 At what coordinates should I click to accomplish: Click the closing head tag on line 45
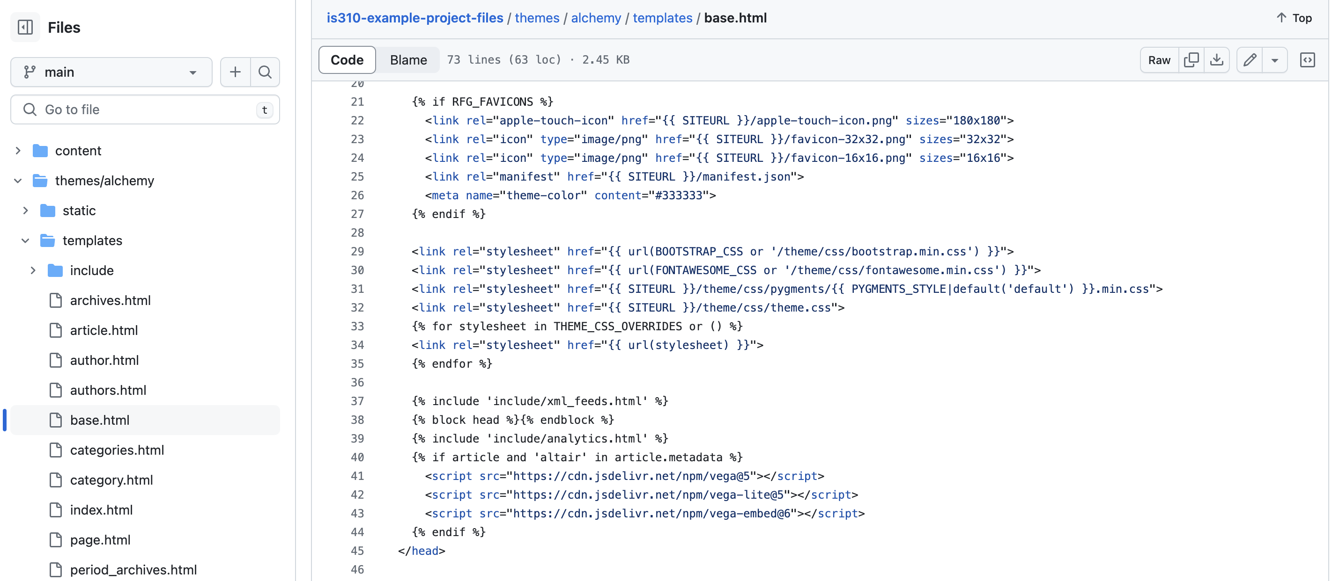(x=422, y=551)
